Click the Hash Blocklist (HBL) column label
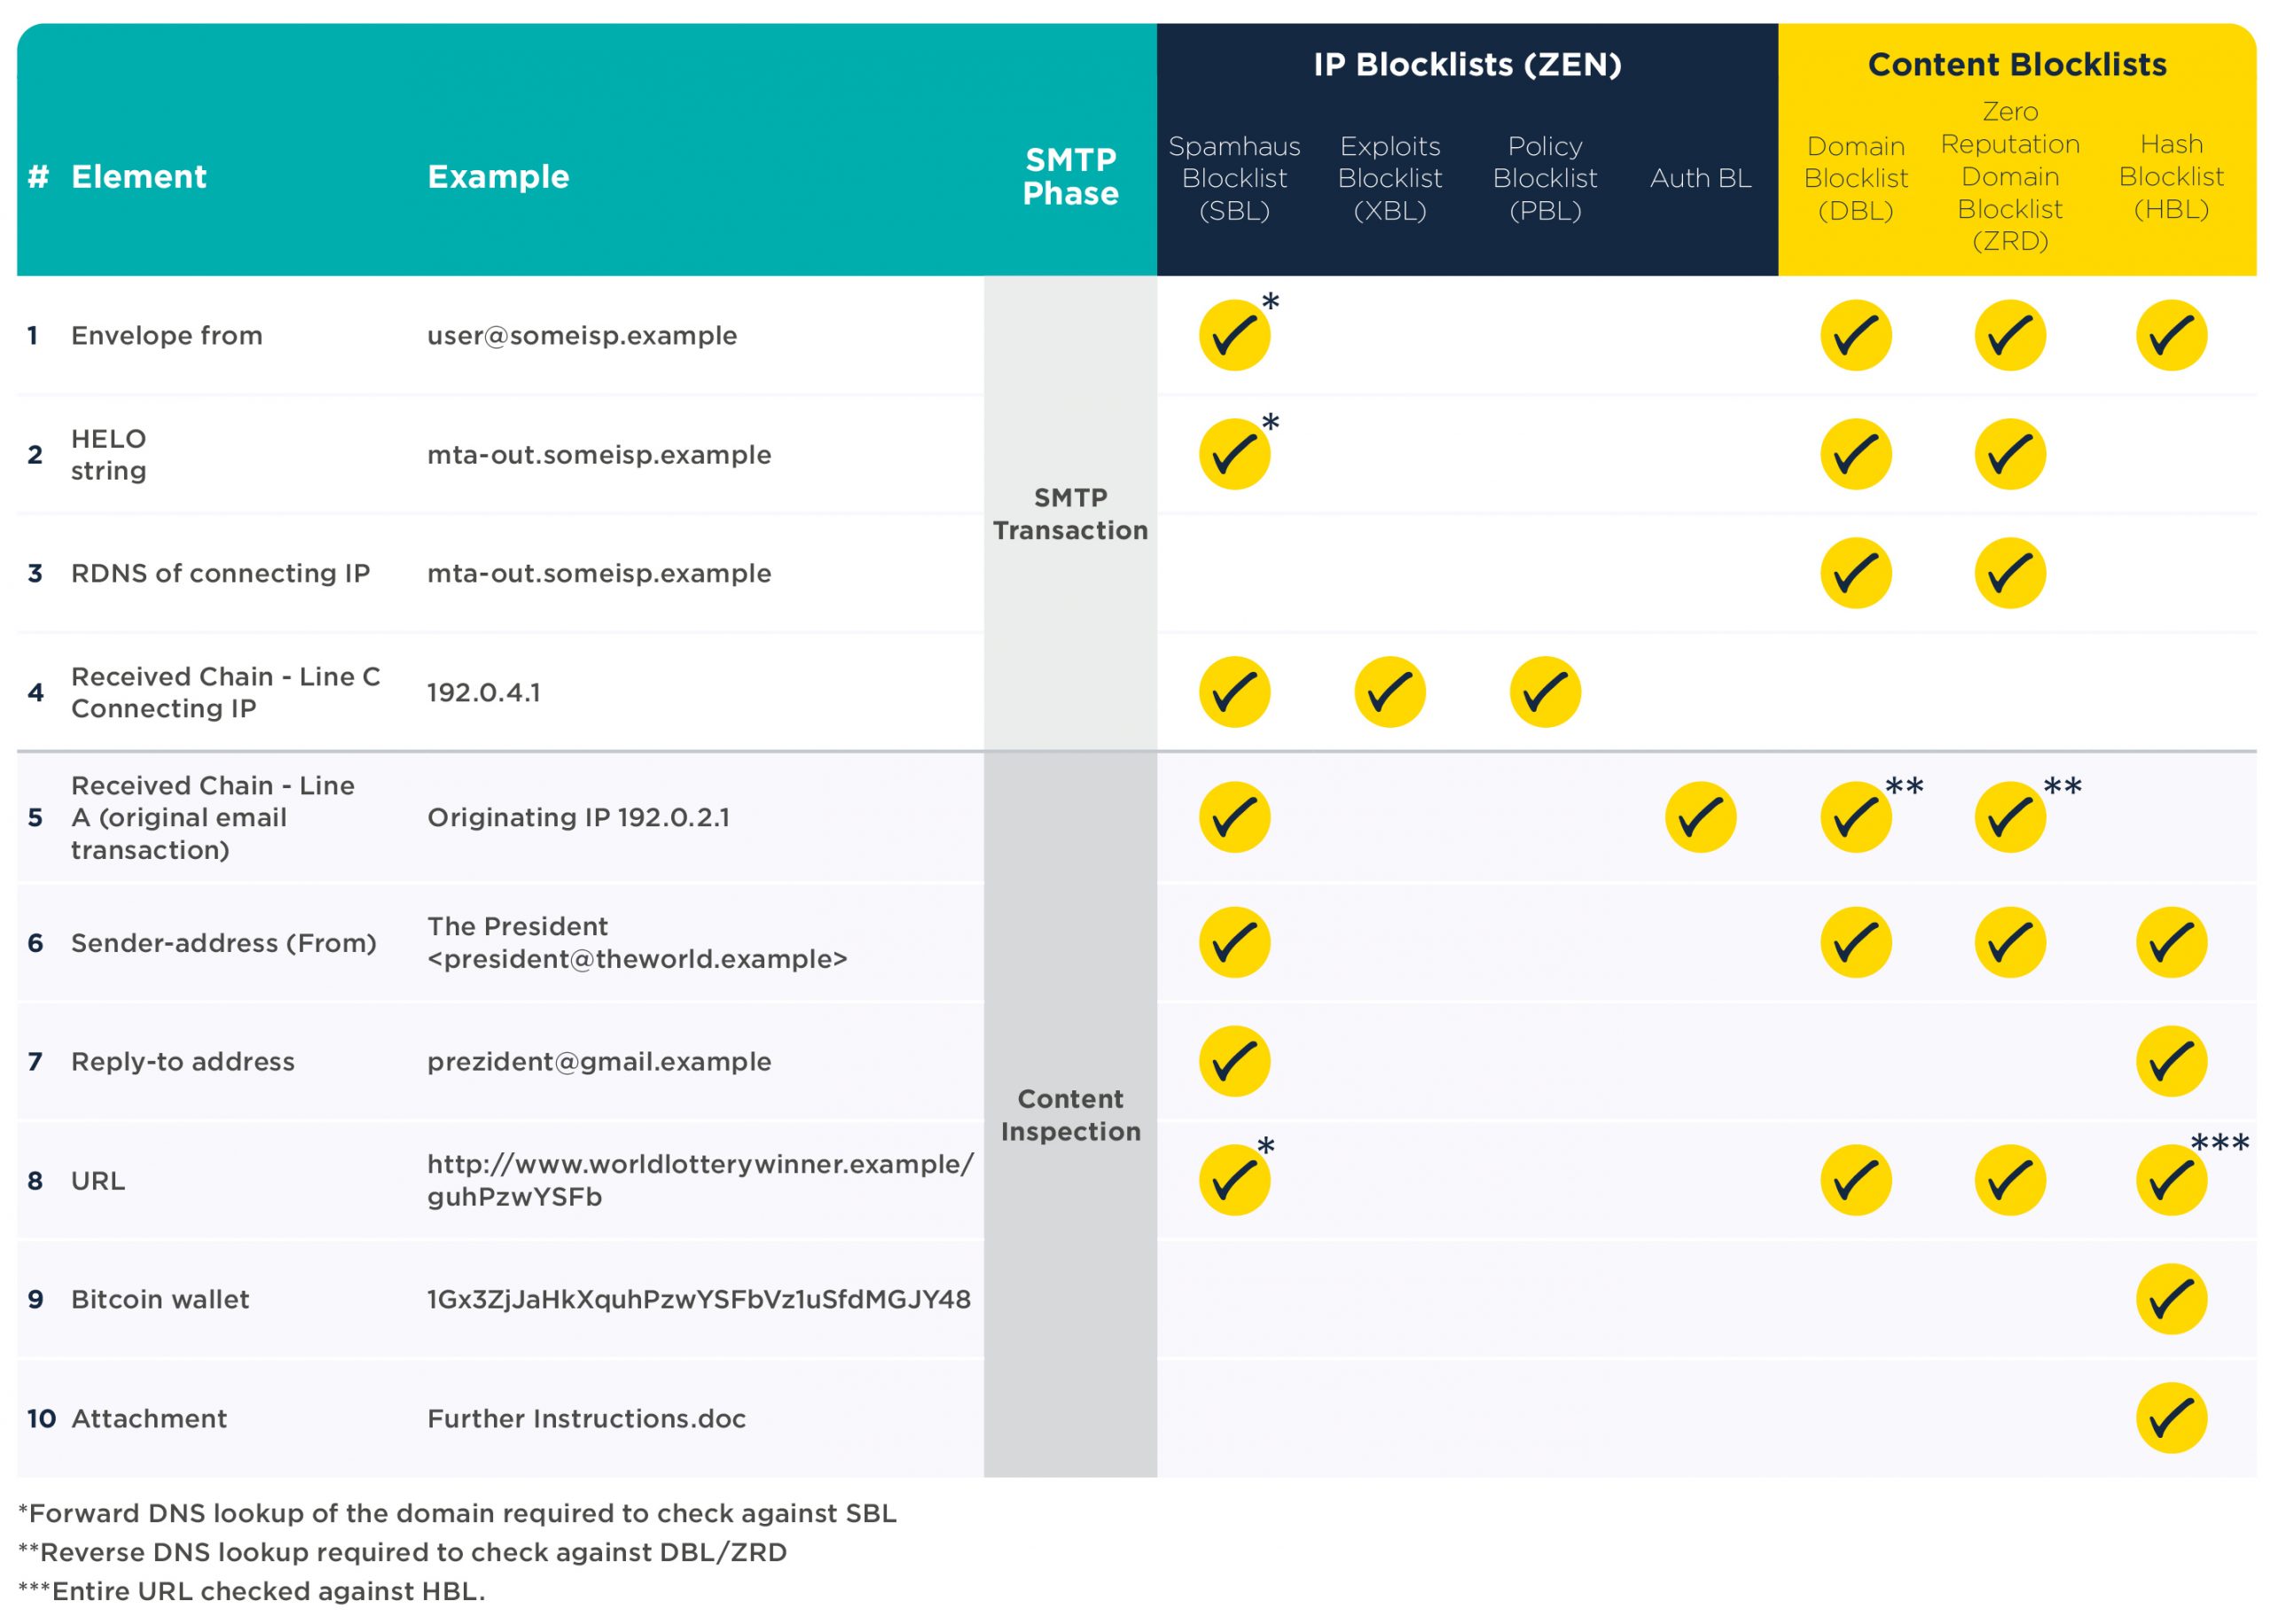The image size is (2270, 1624). [2170, 176]
